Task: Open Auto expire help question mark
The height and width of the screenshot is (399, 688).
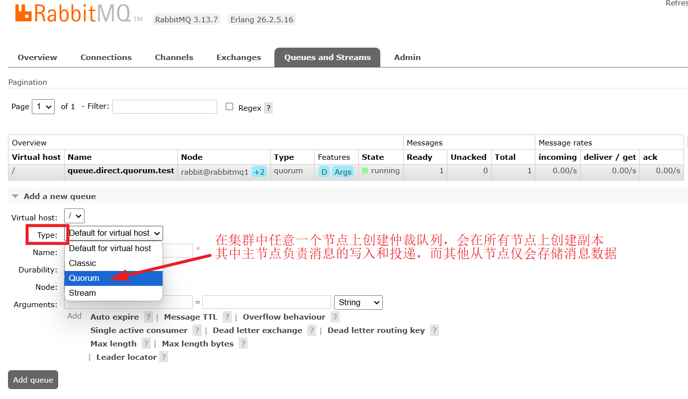Action: tap(148, 317)
